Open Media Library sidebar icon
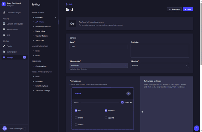The width and height of the screenshot is (202, 132). tap(4, 29)
